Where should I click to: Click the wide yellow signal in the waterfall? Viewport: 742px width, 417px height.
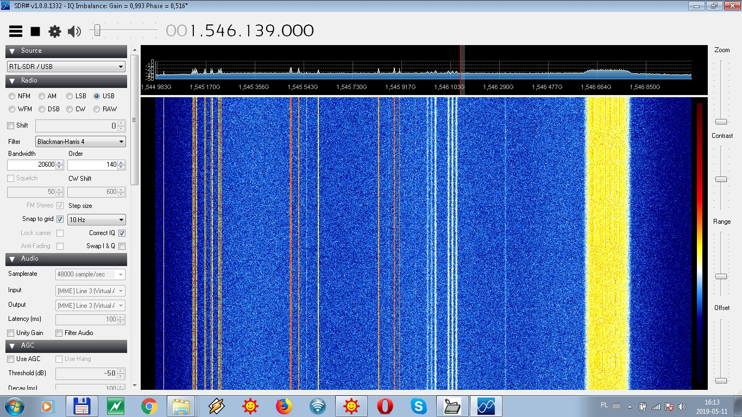point(607,243)
